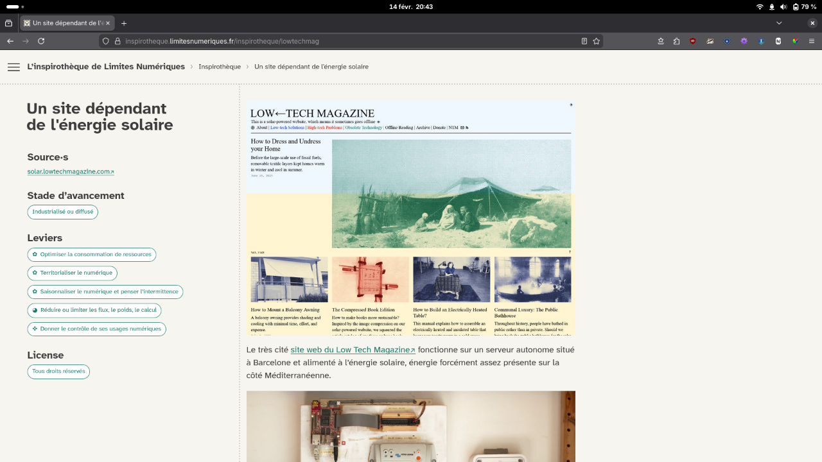
Task: Open the purple gear extension icon
Action: pyautogui.click(x=744, y=41)
